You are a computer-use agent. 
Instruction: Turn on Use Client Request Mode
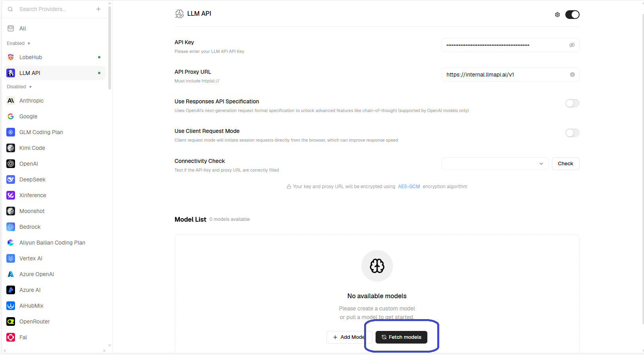(x=572, y=133)
